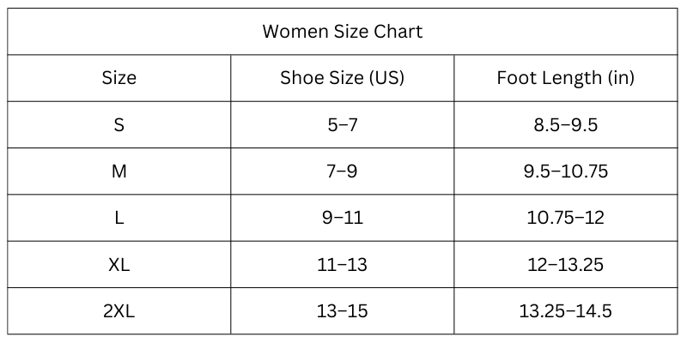Screen dimensions: 687x343
Task: Click the Women Size Chart title
Action: coord(342,32)
